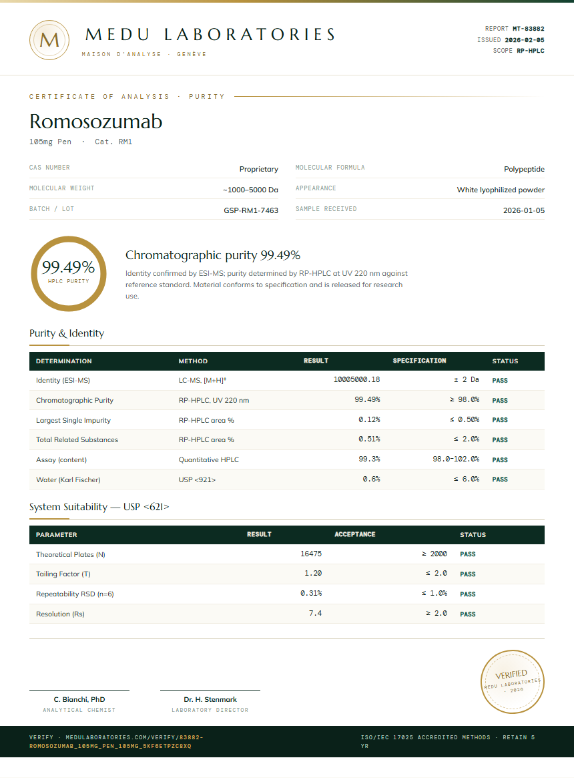Click the 99.49% HPLC purity ring
This screenshot has width=574, height=778.
69,273
